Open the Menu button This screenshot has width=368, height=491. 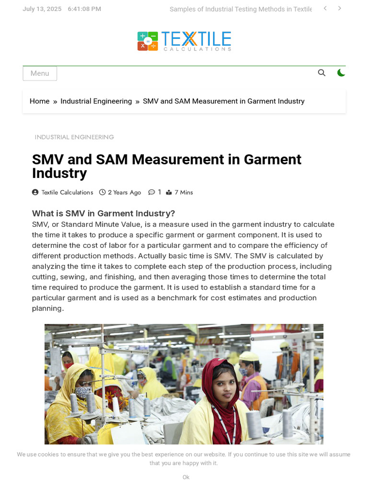pos(40,73)
